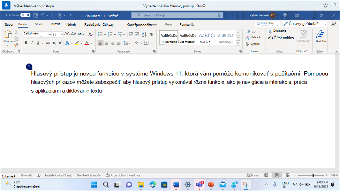Open the Rozloženie tab

coord(92,24)
